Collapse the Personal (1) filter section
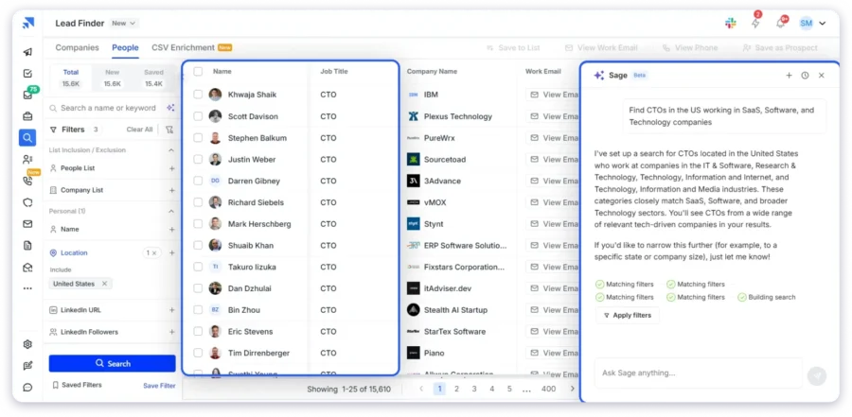 pos(171,211)
